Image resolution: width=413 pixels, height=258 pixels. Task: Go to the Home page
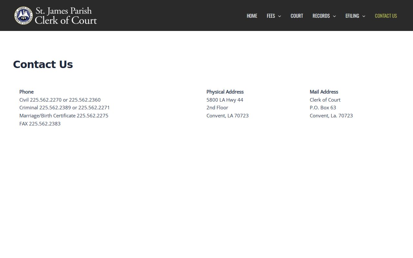coord(252,16)
